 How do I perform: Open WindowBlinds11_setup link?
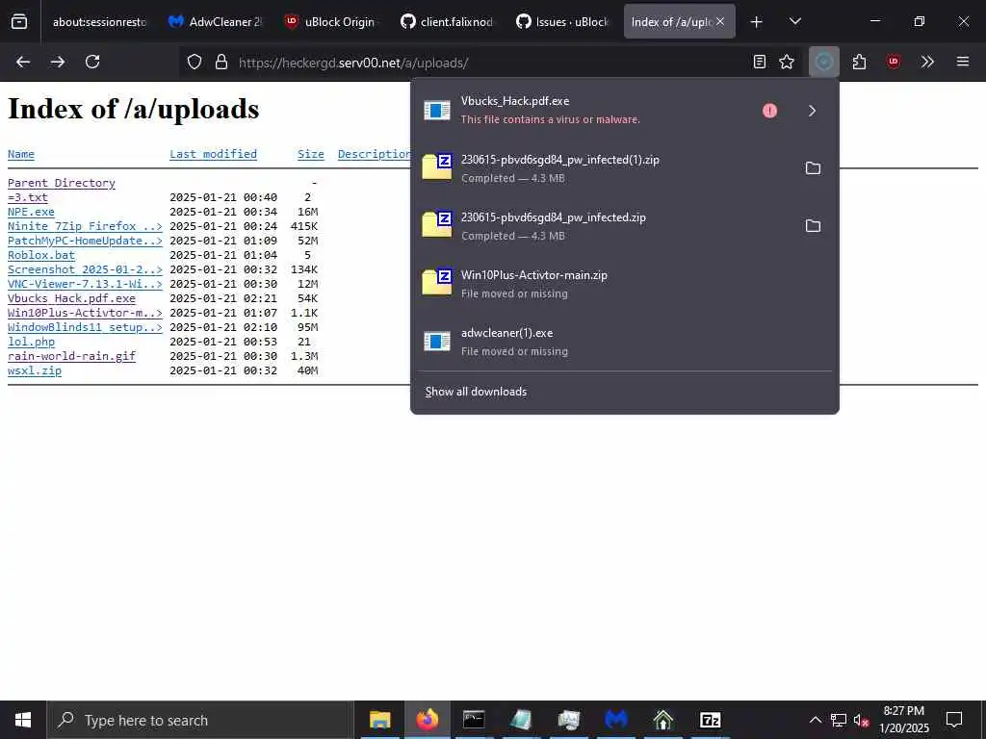pos(85,327)
